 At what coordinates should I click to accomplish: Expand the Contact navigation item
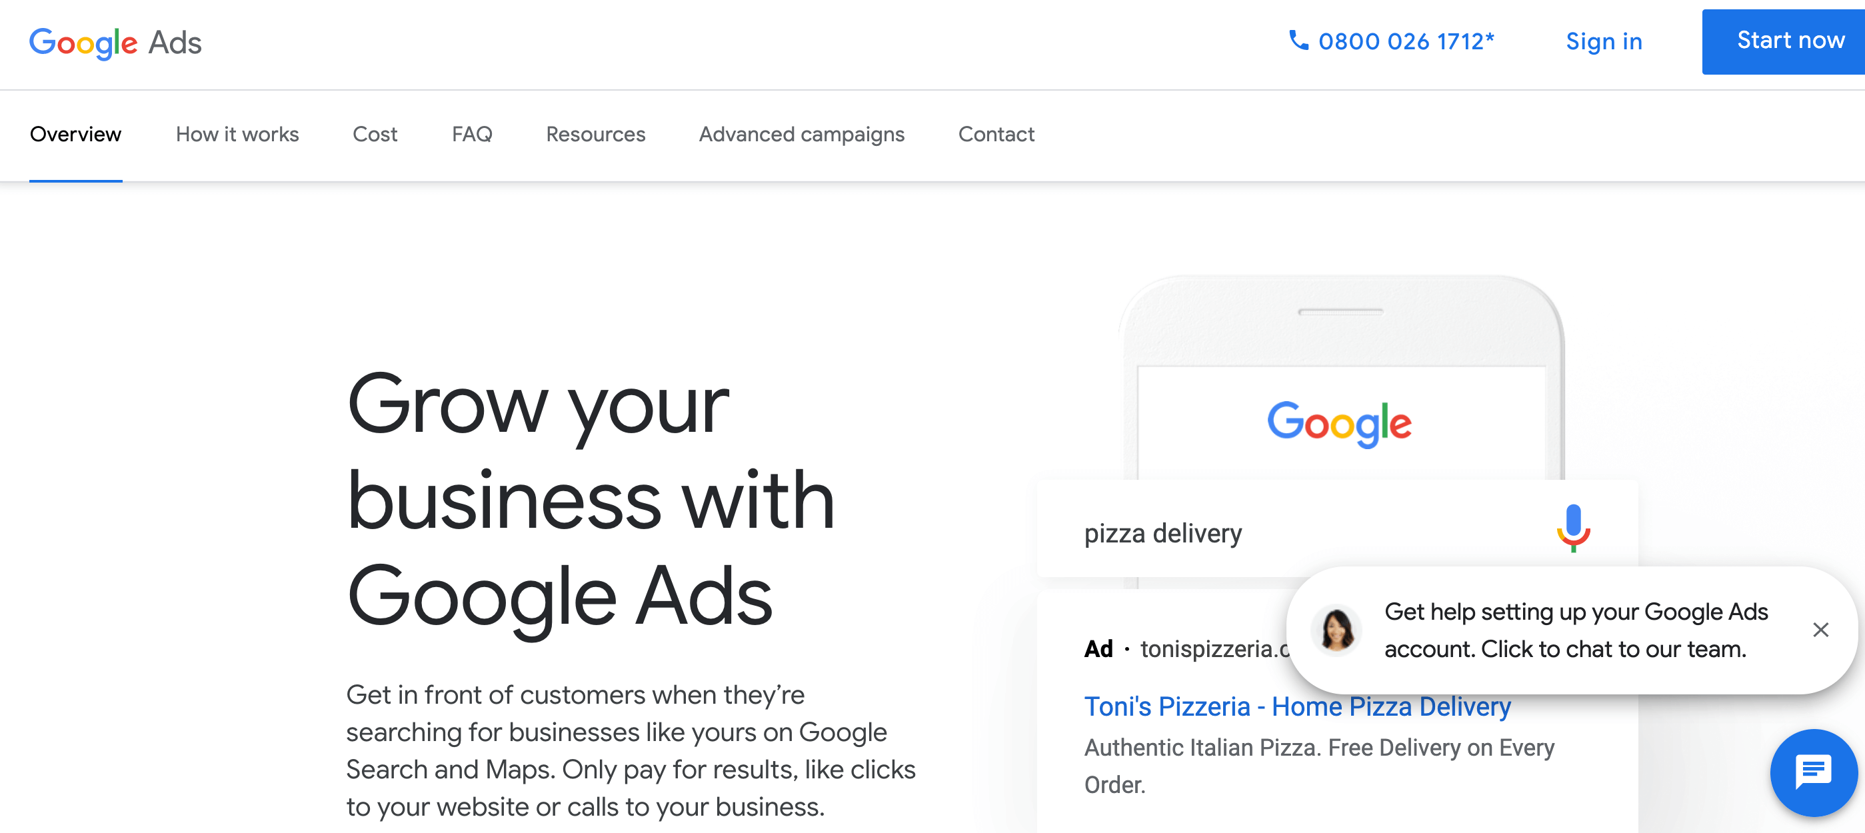(x=996, y=134)
